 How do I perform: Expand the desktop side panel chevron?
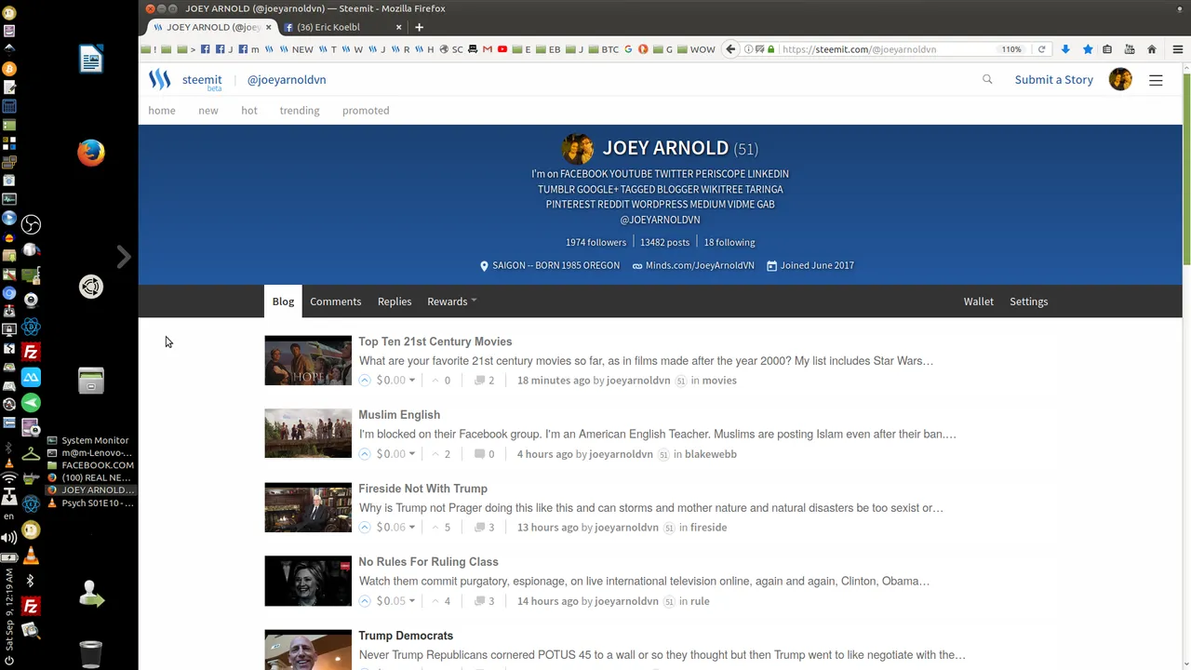pos(124,257)
